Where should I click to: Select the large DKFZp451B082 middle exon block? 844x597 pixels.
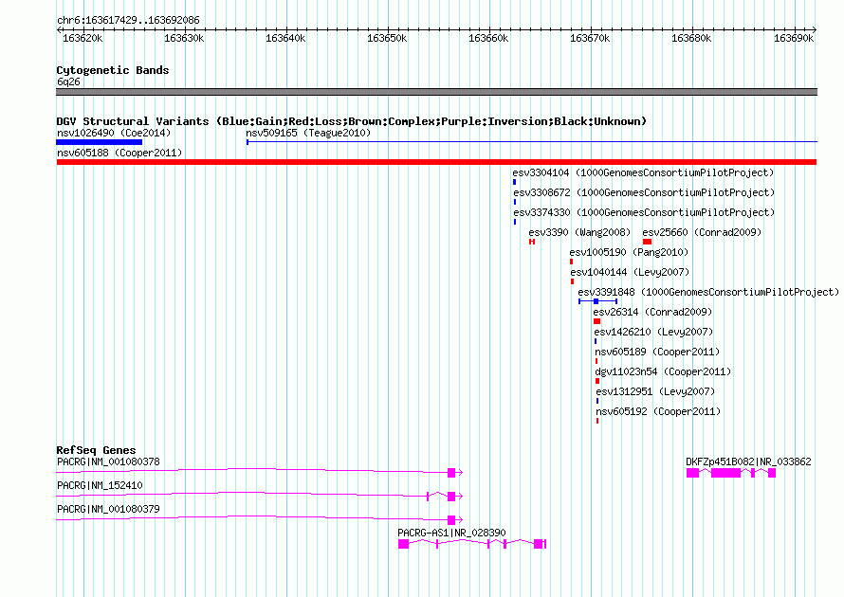[725, 473]
